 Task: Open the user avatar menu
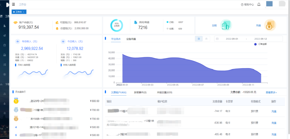[x=269, y=4]
